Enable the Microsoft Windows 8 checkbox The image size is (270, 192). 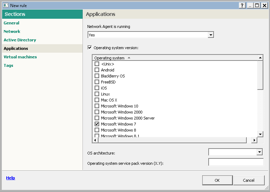(97, 130)
